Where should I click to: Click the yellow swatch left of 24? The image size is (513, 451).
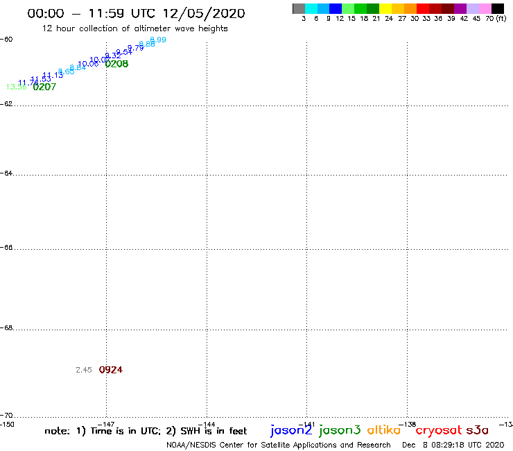(x=385, y=9)
